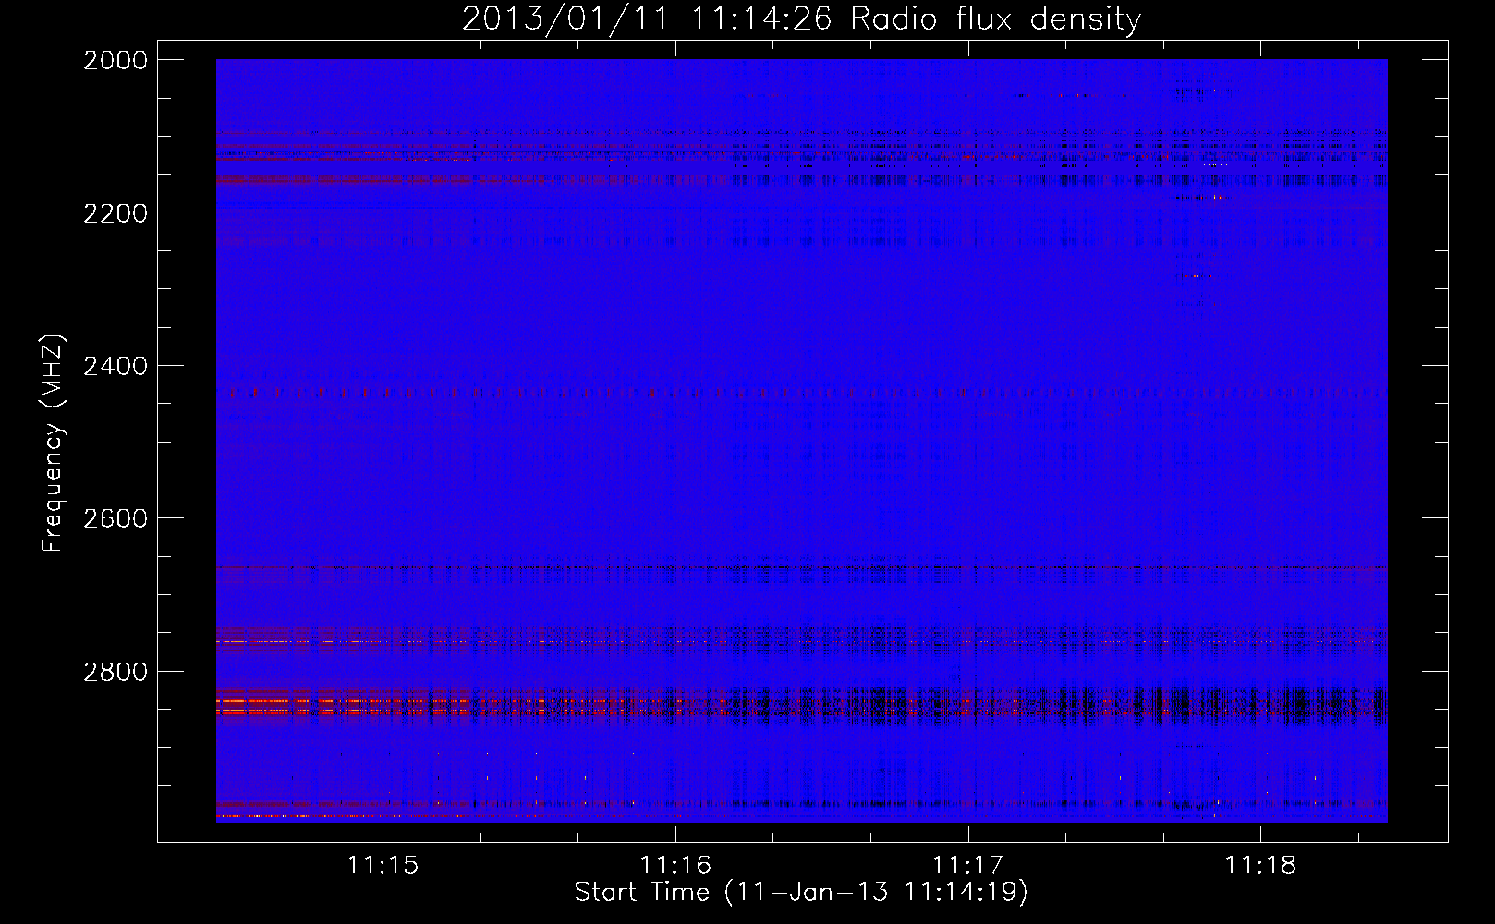
Task: Click the 11:16 time tick label
Action: pyautogui.click(x=675, y=865)
